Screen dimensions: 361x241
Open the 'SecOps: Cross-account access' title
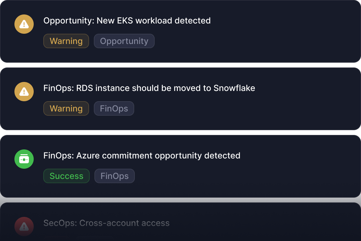pyautogui.click(x=106, y=223)
